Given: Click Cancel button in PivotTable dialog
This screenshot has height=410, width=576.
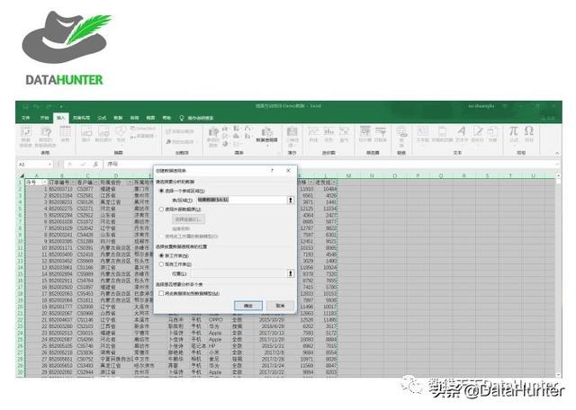Looking at the screenshot, I should point(280,306).
